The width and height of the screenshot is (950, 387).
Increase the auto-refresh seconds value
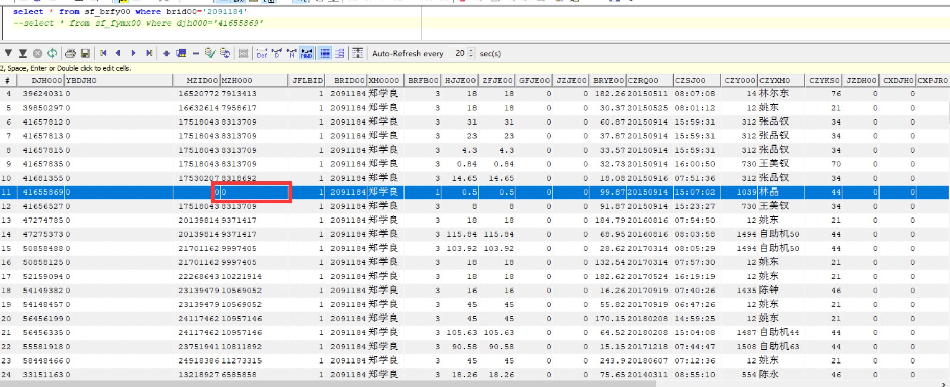(471, 51)
